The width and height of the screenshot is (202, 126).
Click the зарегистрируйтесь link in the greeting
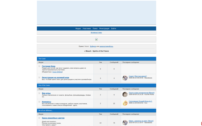click(x=106, y=46)
